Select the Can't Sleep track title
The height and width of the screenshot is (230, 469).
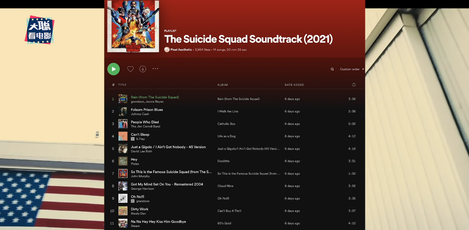pos(140,134)
